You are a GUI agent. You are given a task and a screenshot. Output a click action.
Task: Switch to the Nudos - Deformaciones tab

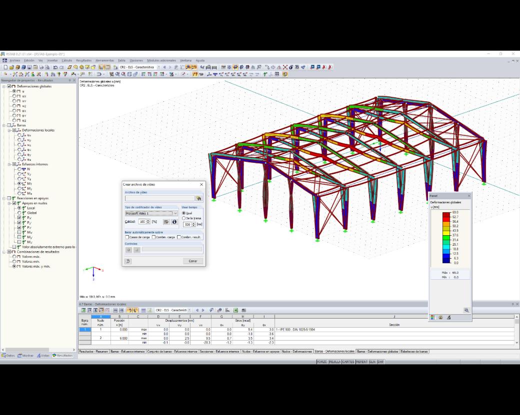(297, 352)
